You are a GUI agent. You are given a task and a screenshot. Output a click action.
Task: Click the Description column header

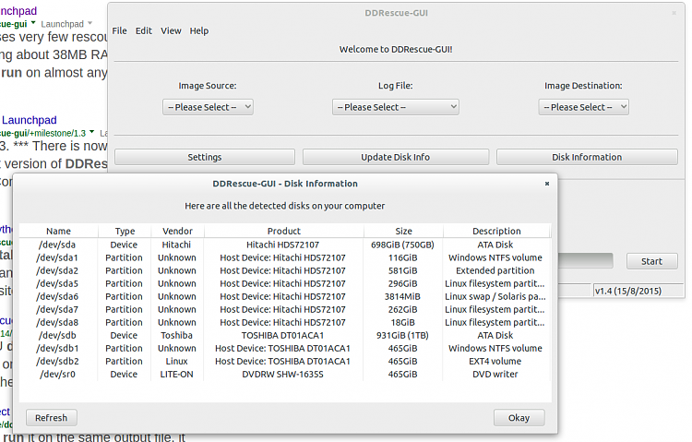pos(496,231)
